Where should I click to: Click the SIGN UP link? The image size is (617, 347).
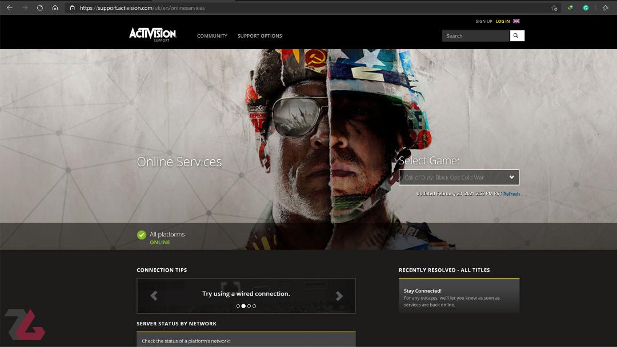click(x=484, y=21)
